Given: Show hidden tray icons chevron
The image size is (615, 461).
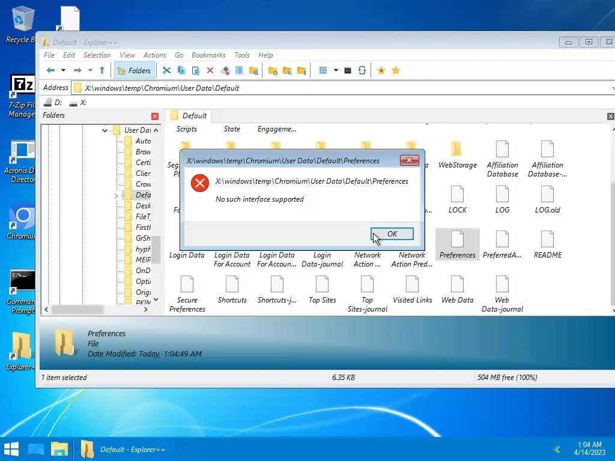Looking at the screenshot, I should pyautogui.click(x=557, y=449).
